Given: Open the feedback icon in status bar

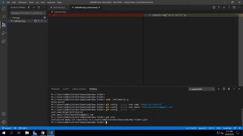Looking at the screenshot, I should pos(235,128).
